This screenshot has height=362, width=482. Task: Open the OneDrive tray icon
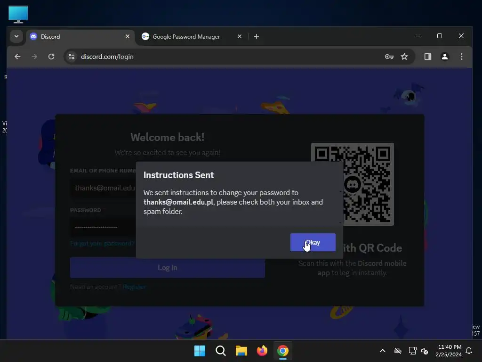pos(398,351)
